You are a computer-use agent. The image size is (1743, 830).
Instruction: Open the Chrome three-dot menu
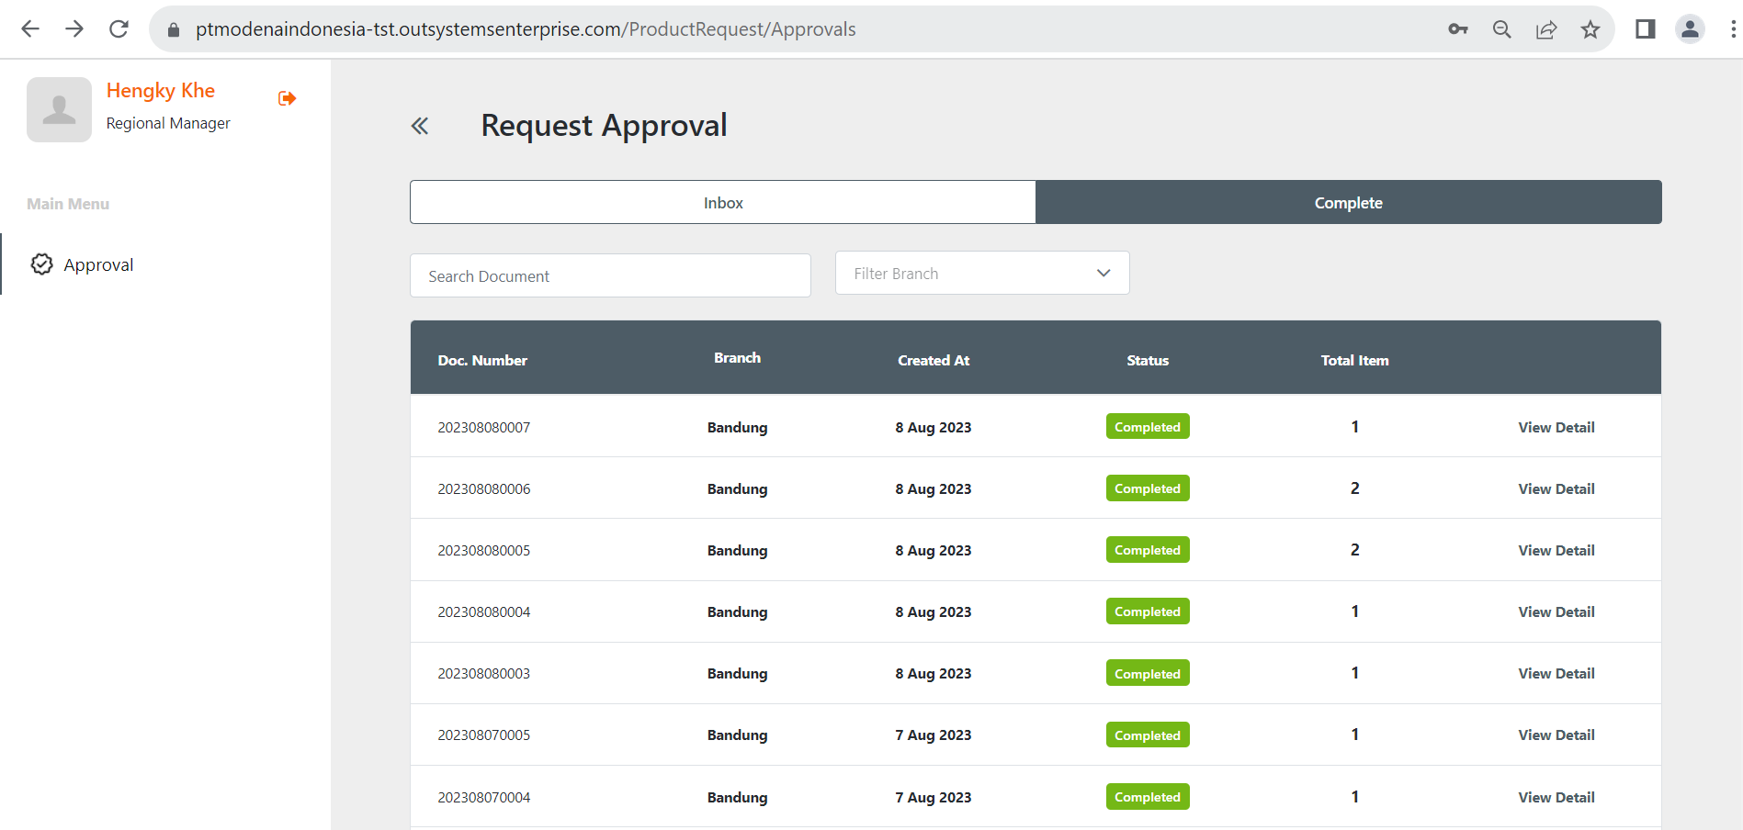coord(1732,29)
